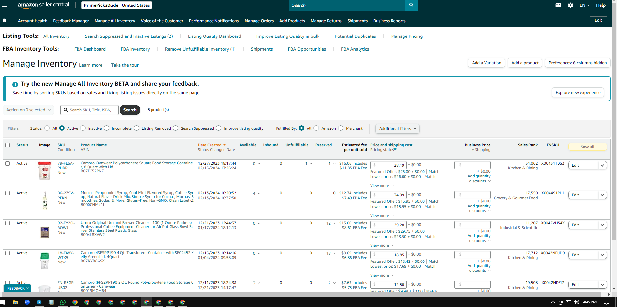Click in the Search SKU, Title, ISBN field
Viewport: 617px width, 307px height.
pos(89,110)
